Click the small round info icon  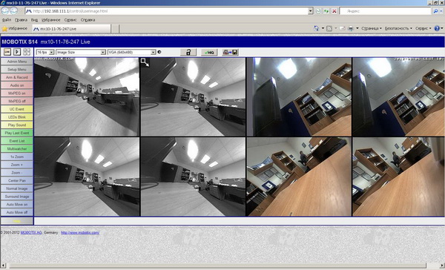coord(159,52)
